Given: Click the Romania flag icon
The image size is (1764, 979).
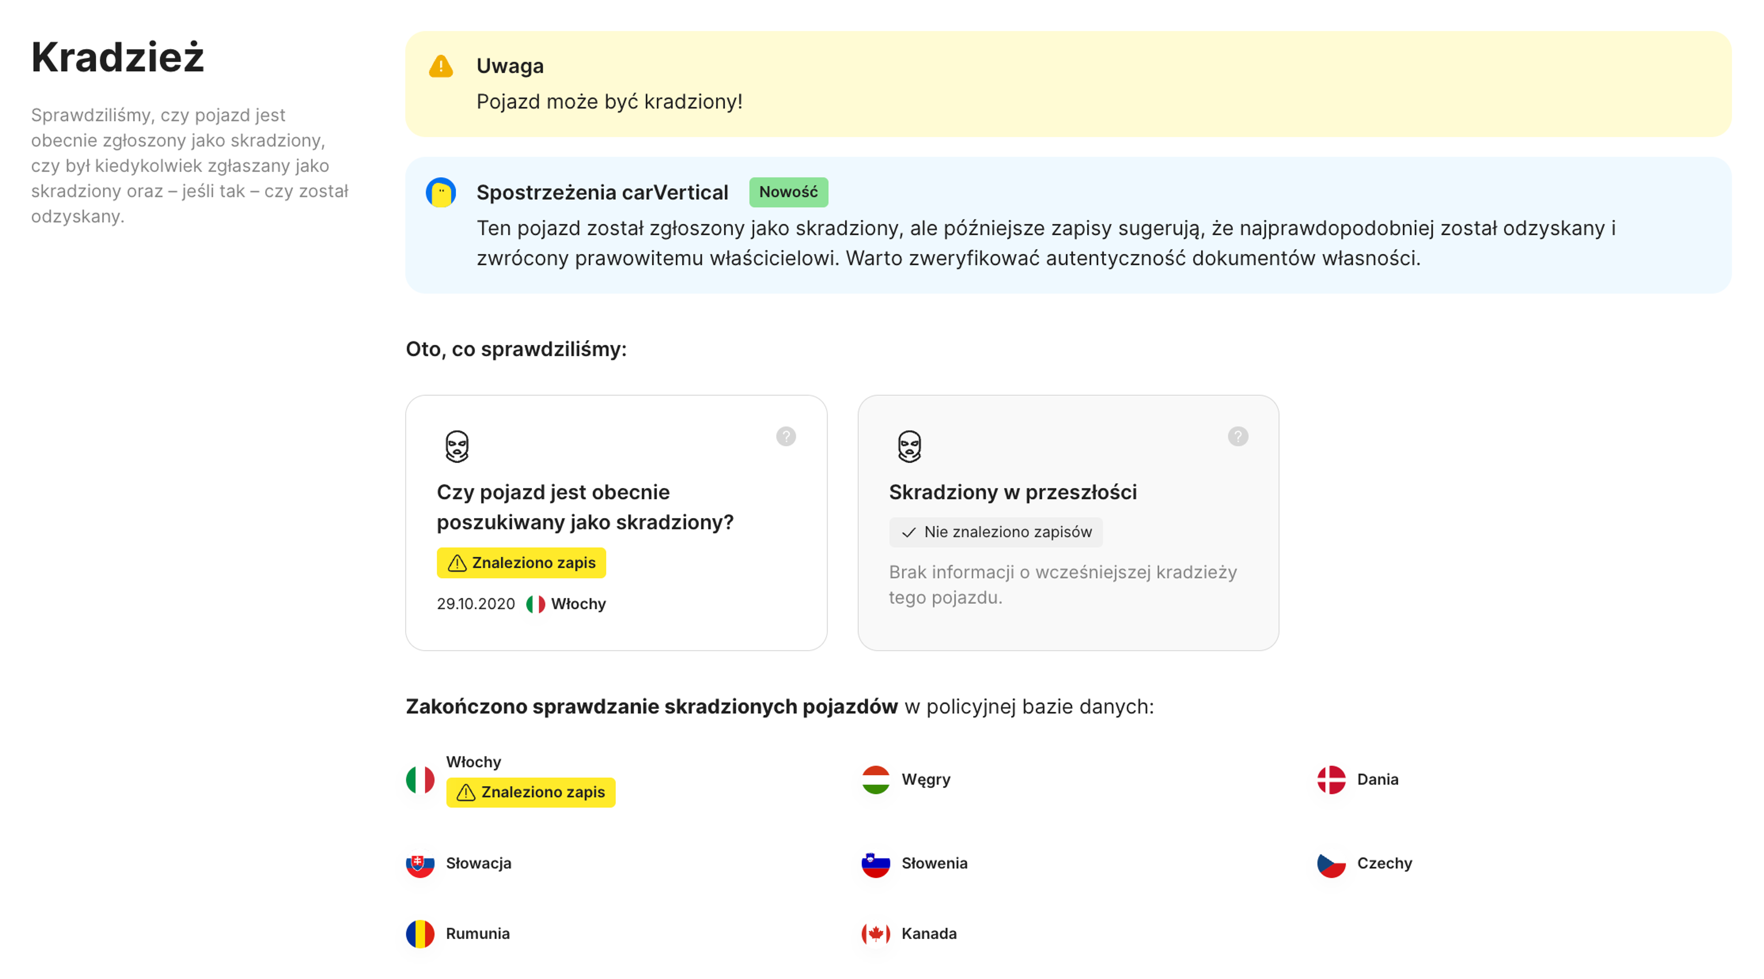Looking at the screenshot, I should [x=420, y=933].
